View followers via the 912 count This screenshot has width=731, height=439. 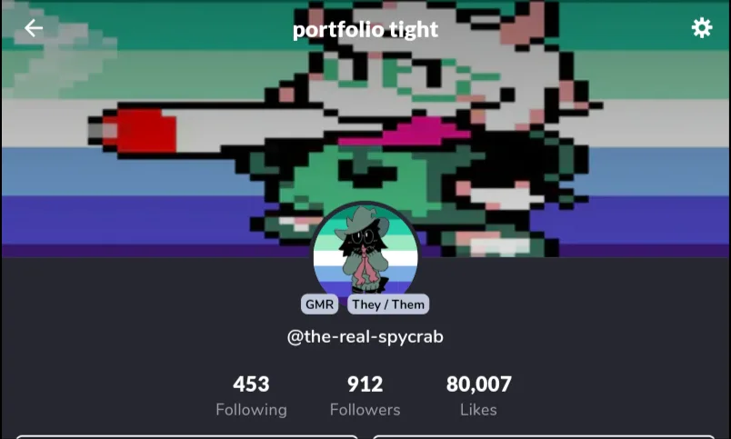[365, 384]
